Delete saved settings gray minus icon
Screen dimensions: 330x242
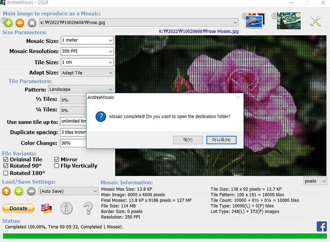click(x=31, y=191)
